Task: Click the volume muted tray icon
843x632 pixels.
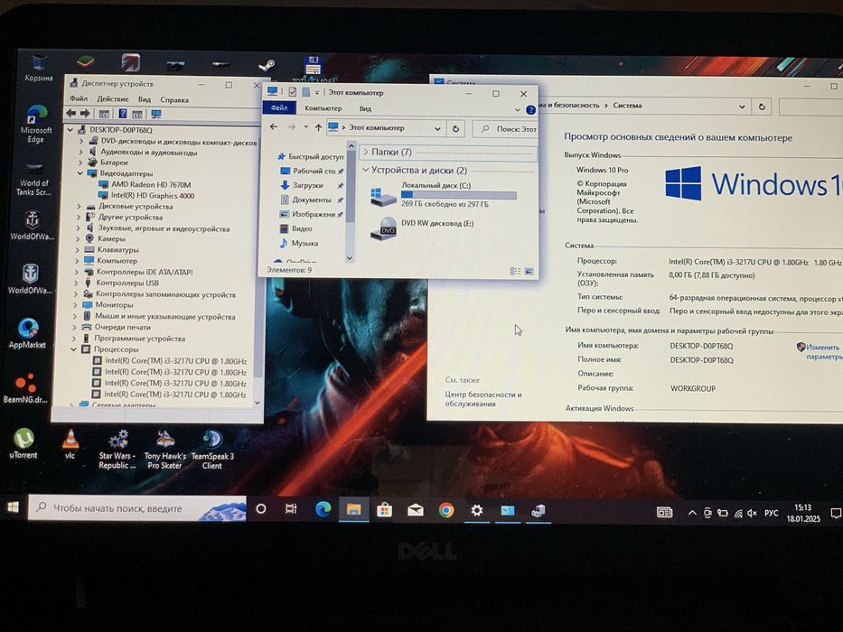Action: click(752, 513)
